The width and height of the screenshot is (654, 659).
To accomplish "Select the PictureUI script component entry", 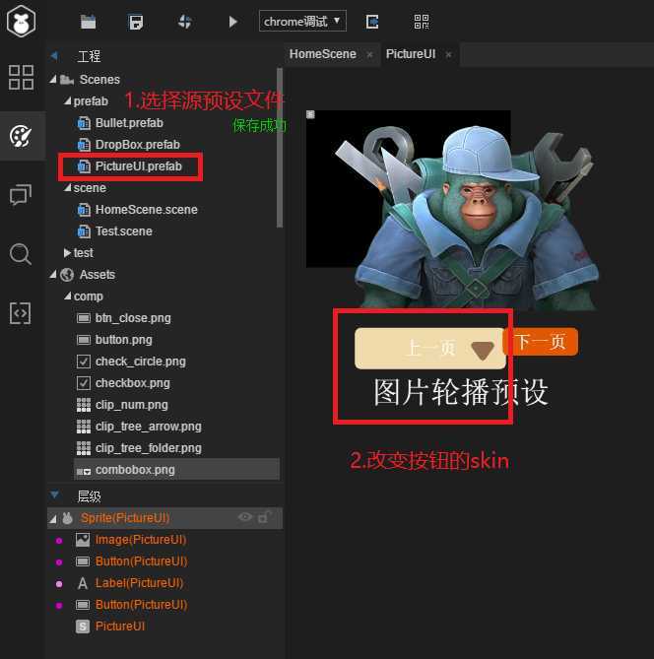I will [120, 626].
